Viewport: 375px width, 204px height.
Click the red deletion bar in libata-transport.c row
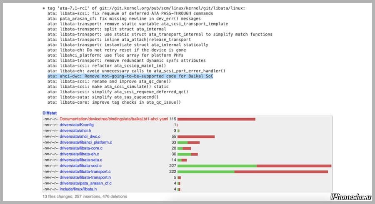point(281,172)
